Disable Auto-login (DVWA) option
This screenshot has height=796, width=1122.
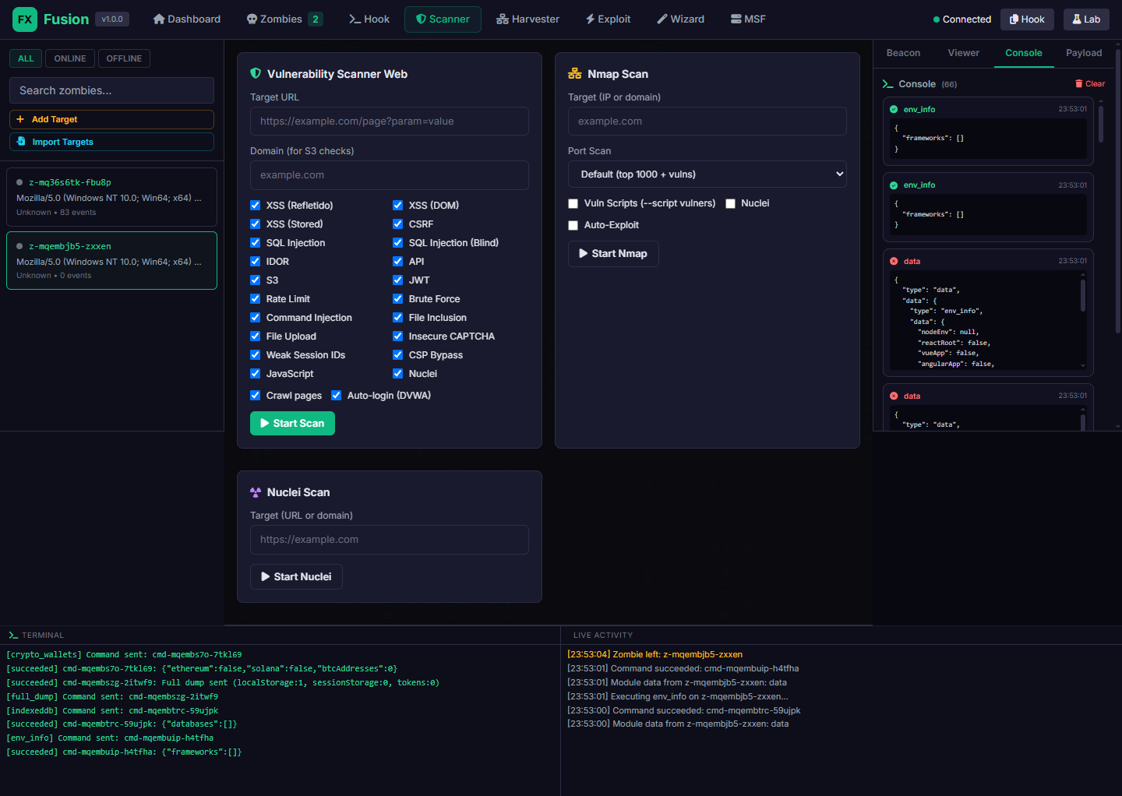[x=336, y=396]
